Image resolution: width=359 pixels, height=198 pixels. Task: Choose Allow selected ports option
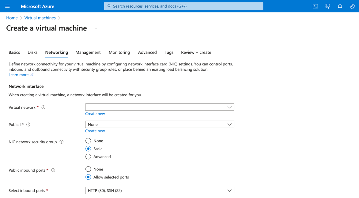coord(88,177)
